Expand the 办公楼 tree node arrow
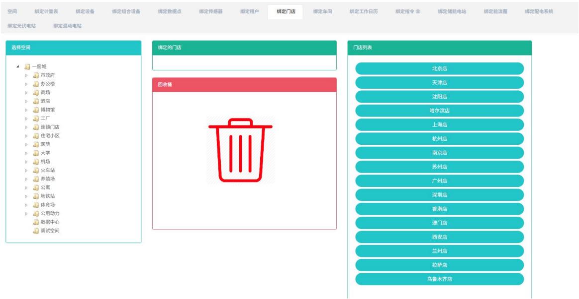579x299 pixels. click(27, 84)
